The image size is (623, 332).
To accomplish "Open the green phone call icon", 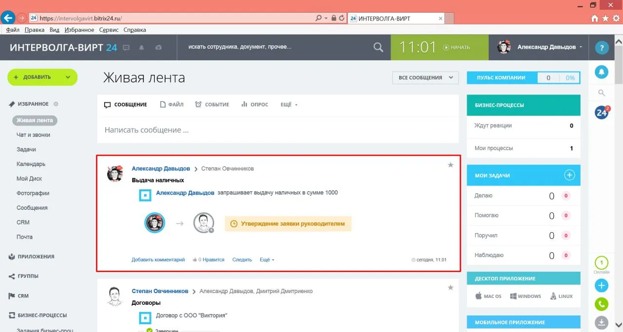I will click(602, 304).
